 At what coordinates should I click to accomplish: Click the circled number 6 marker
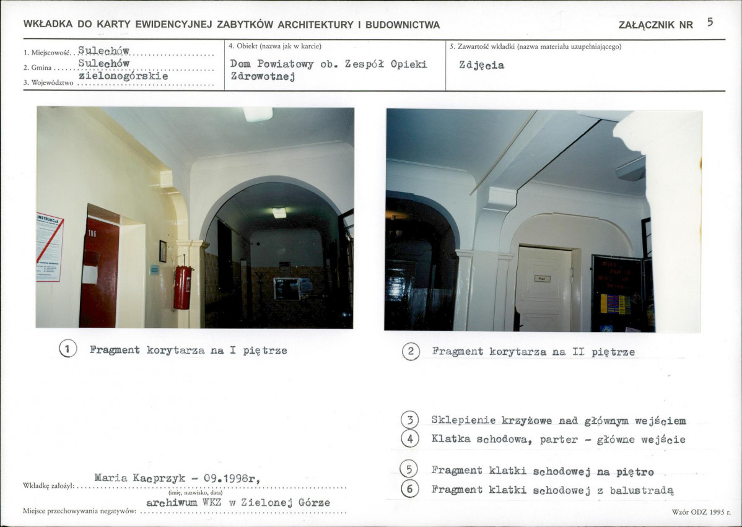tap(410, 489)
